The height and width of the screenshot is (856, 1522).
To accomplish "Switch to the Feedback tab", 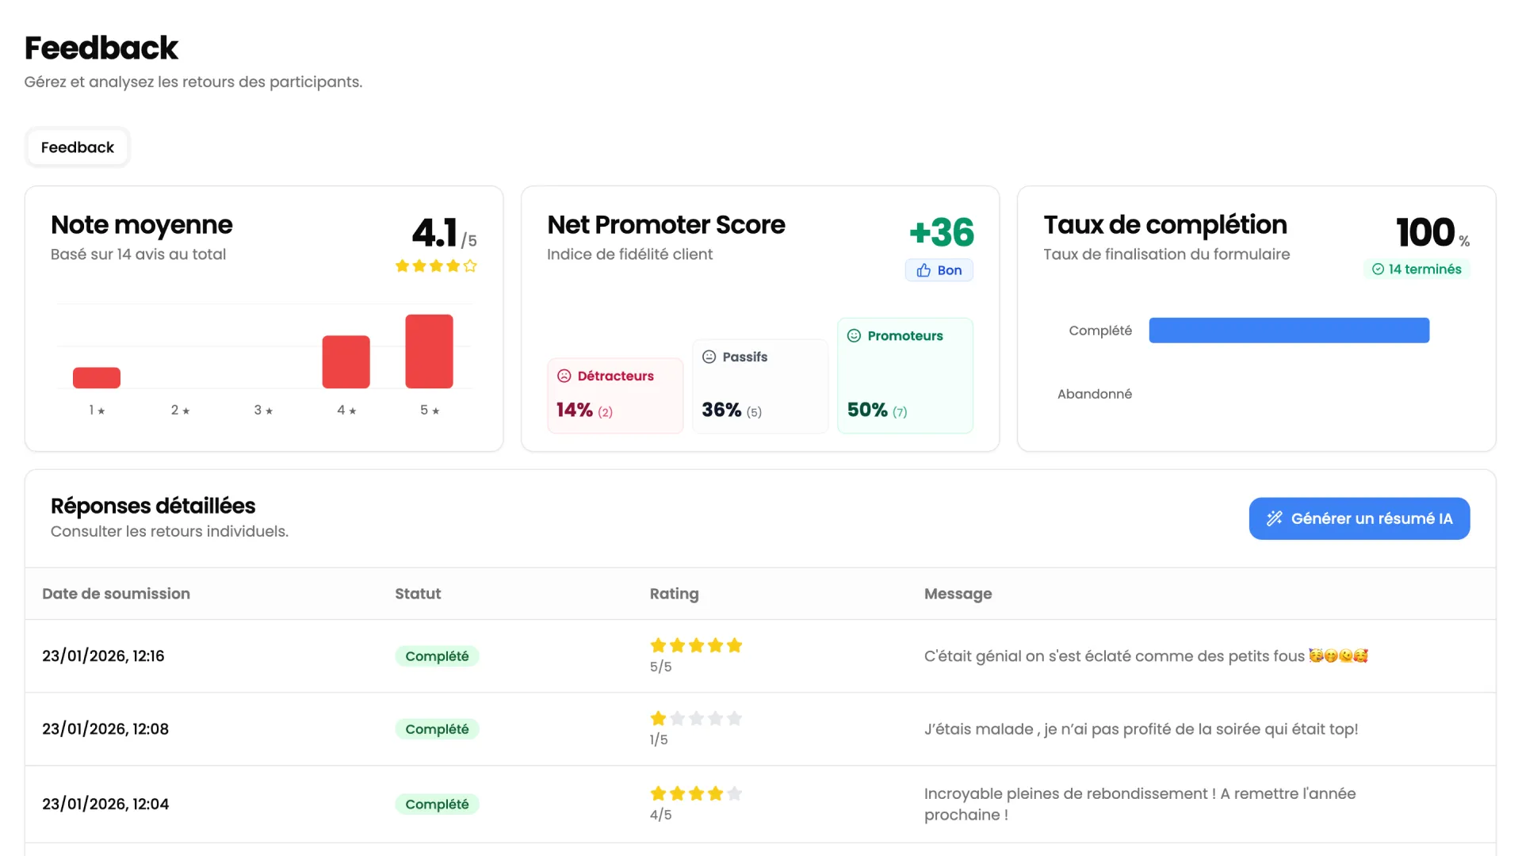I will (77, 147).
